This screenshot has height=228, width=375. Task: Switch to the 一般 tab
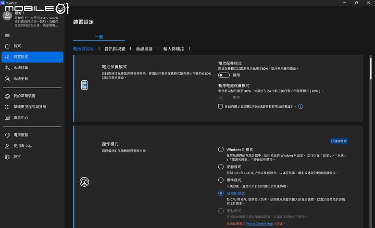(x=99, y=37)
